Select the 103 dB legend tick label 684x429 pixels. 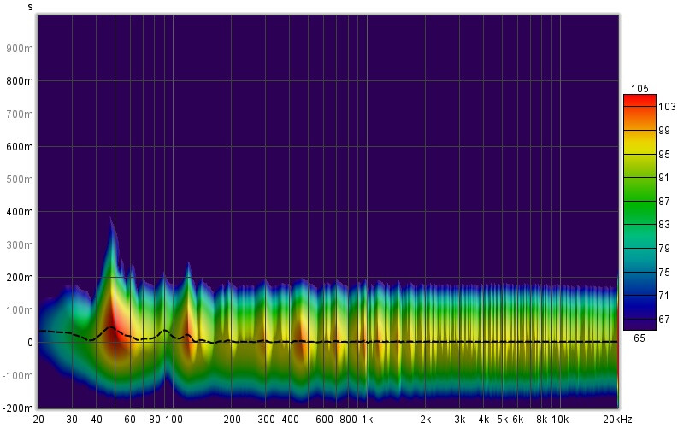[x=667, y=107]
